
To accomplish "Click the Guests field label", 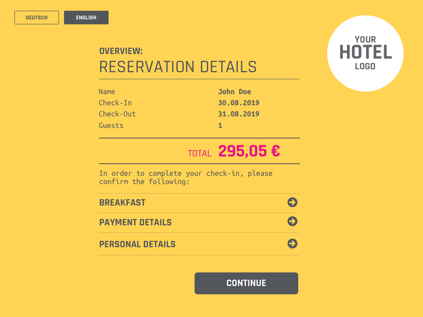I will click(x=111, y=125).
